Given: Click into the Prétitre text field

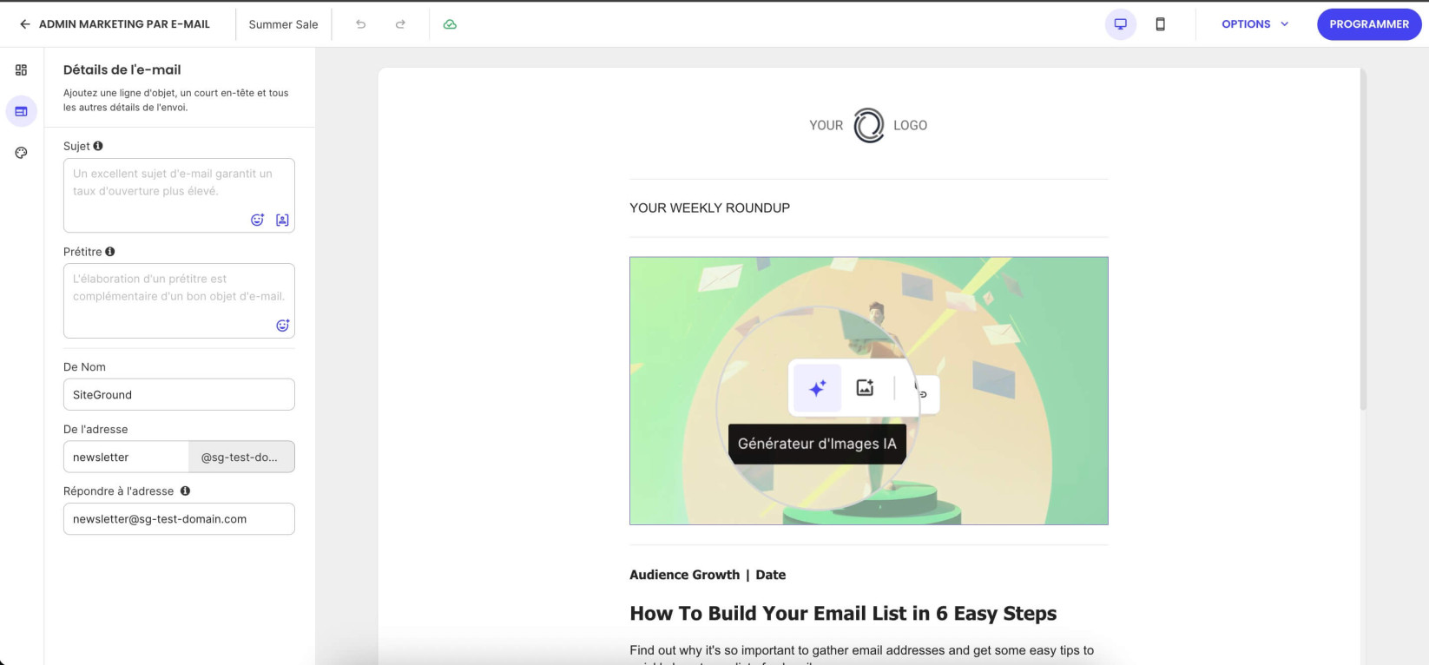Looking at the screenshot, I should point(179,300).
